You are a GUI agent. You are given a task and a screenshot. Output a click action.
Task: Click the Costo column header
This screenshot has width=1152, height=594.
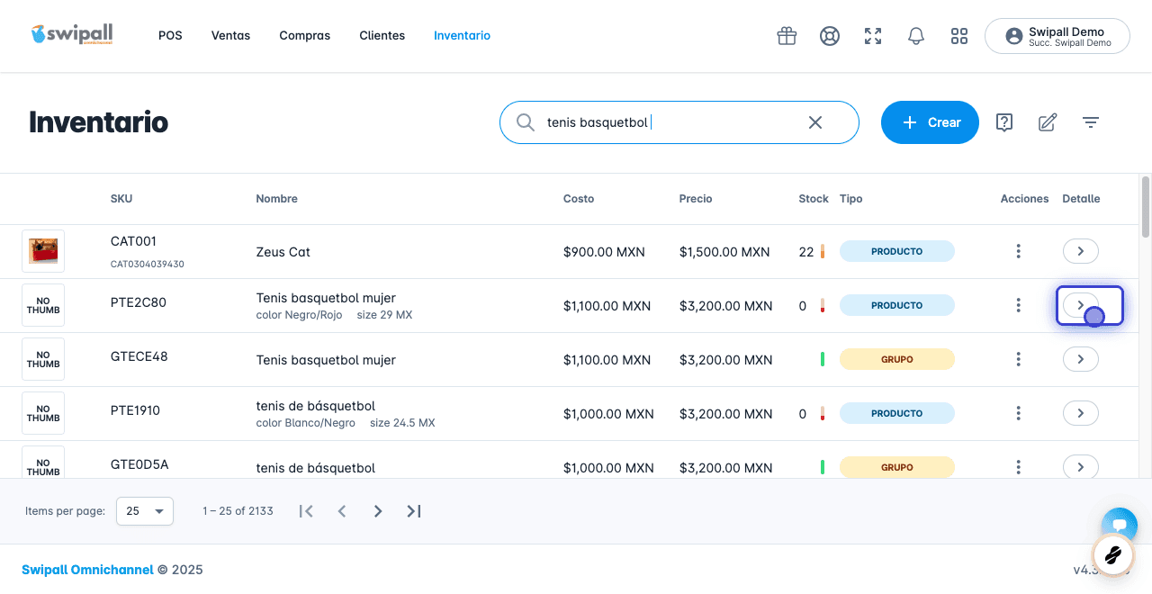[579, 199]
